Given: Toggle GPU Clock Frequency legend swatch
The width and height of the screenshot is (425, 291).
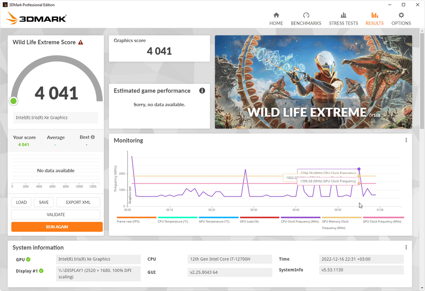Looking at the screenshot, I should [x=383, y=217].
